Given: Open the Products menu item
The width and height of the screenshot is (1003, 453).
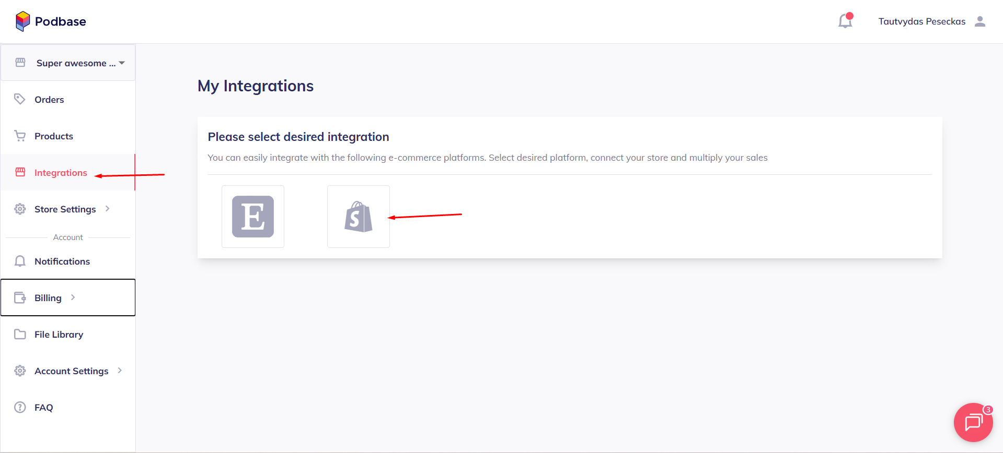Looking at the screenshot, I should [53, 136].
